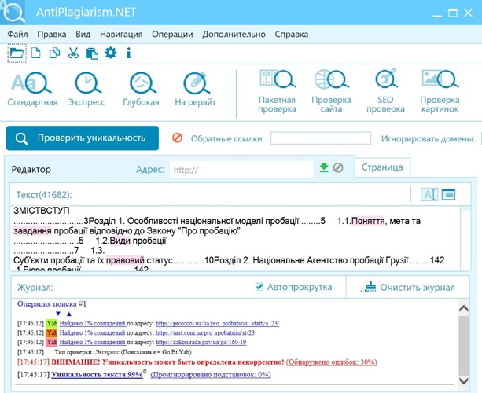Image resolution: width=482 pixels, height=393 pixels.
Task: Copy text using the copy icon
Action: coord(55,53)
